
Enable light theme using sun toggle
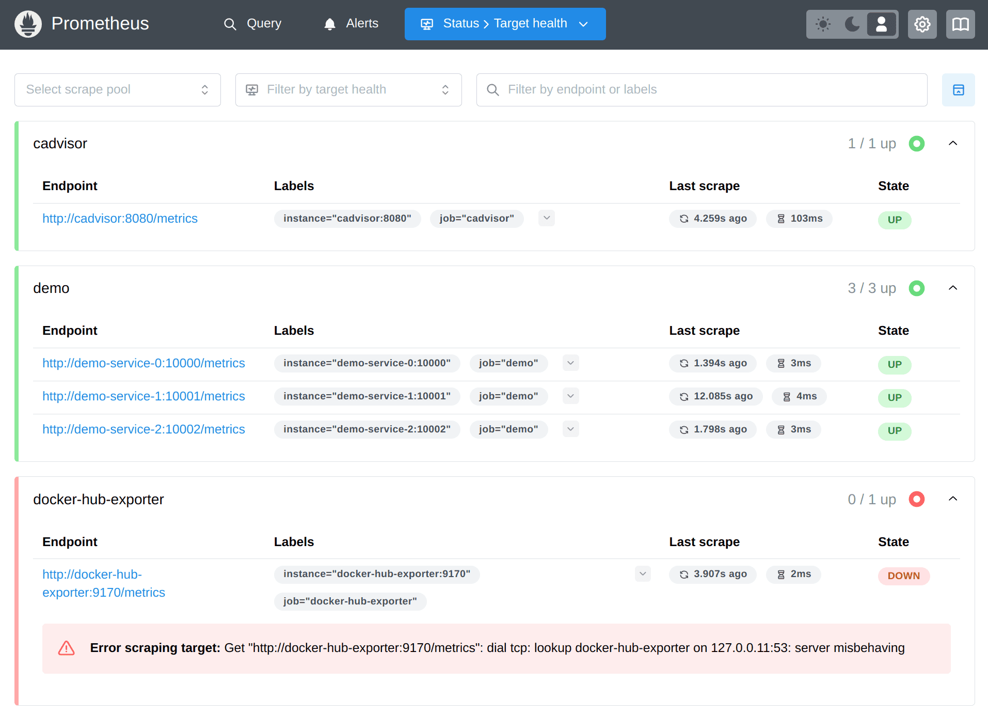click(x=823, y=24)
